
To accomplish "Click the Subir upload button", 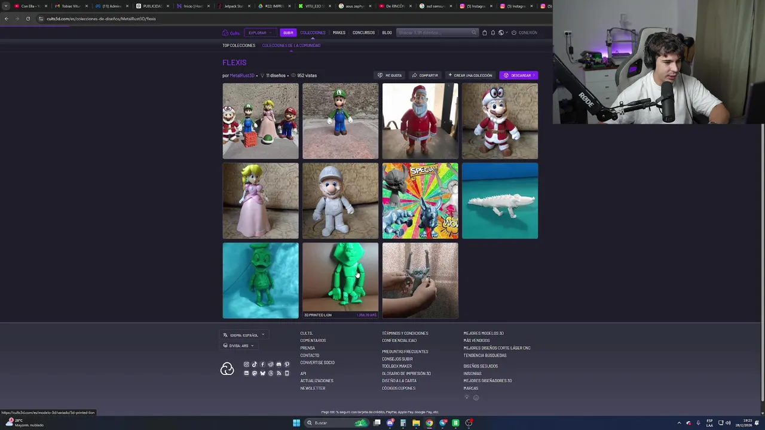I will (288, 33).
